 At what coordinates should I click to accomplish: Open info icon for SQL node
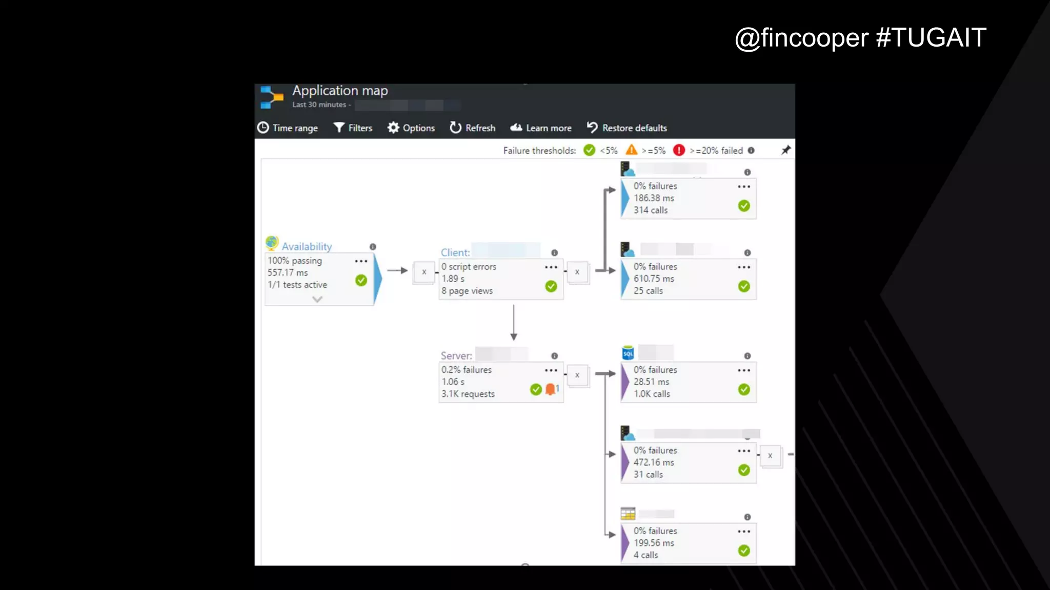pos(748,356)
